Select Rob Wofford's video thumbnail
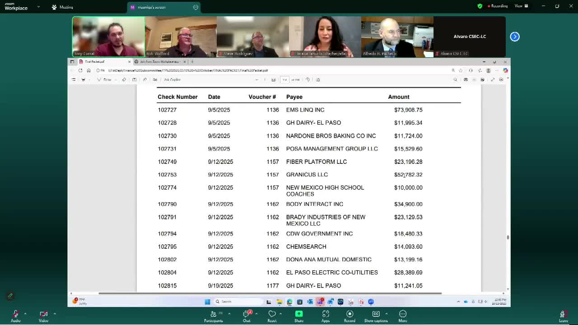578x325 pixels. (x=181, y=37)
